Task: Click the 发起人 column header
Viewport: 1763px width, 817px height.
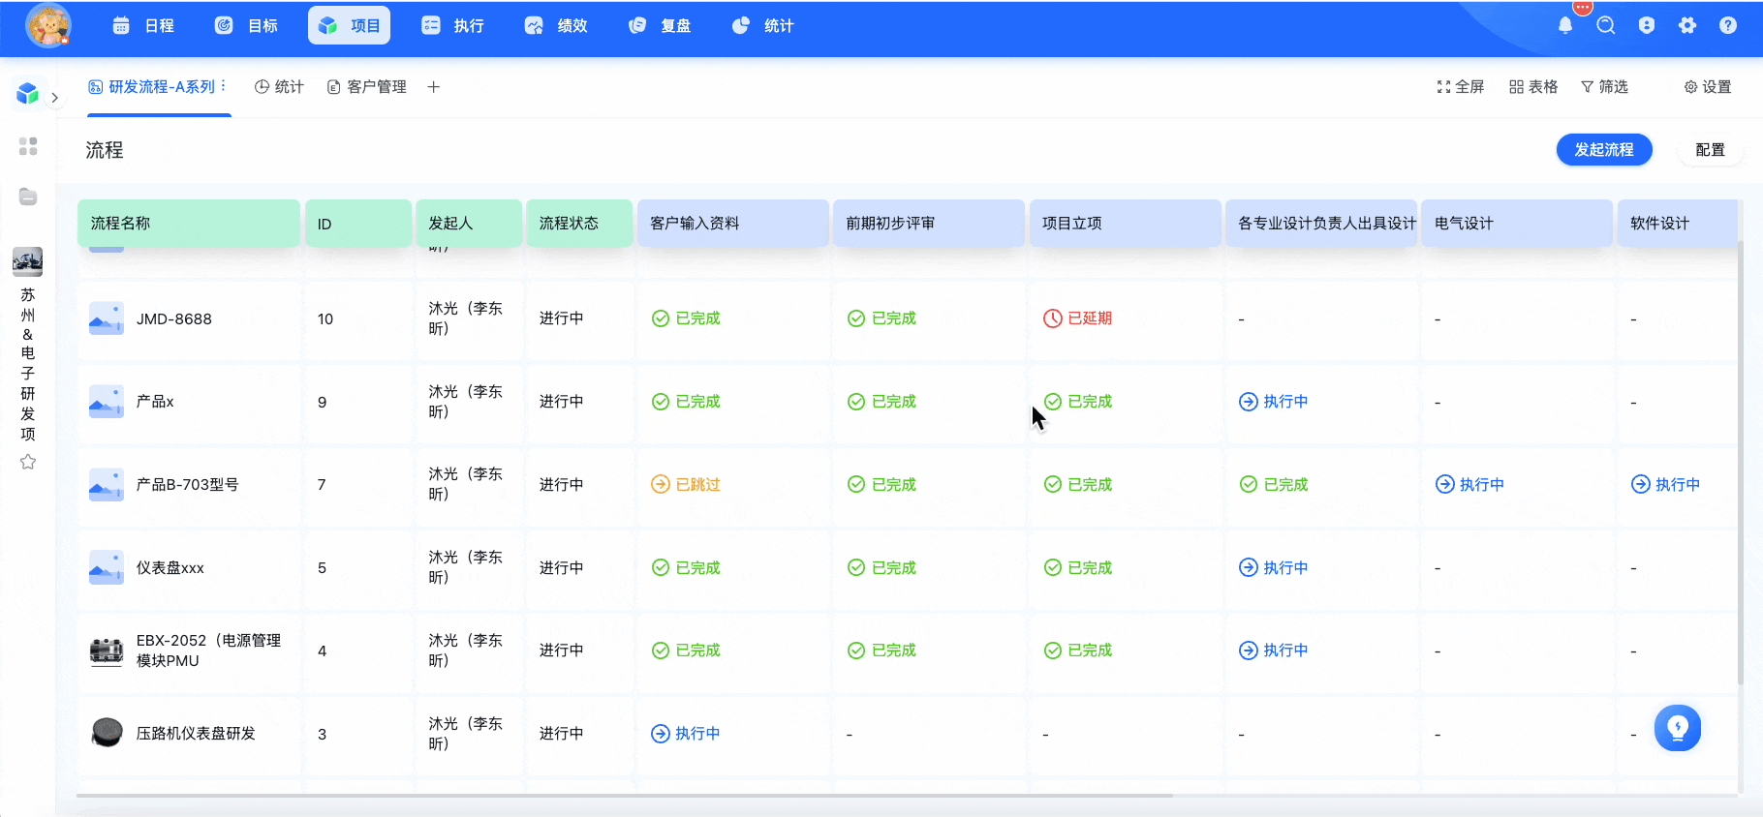Action: point(469,224)
